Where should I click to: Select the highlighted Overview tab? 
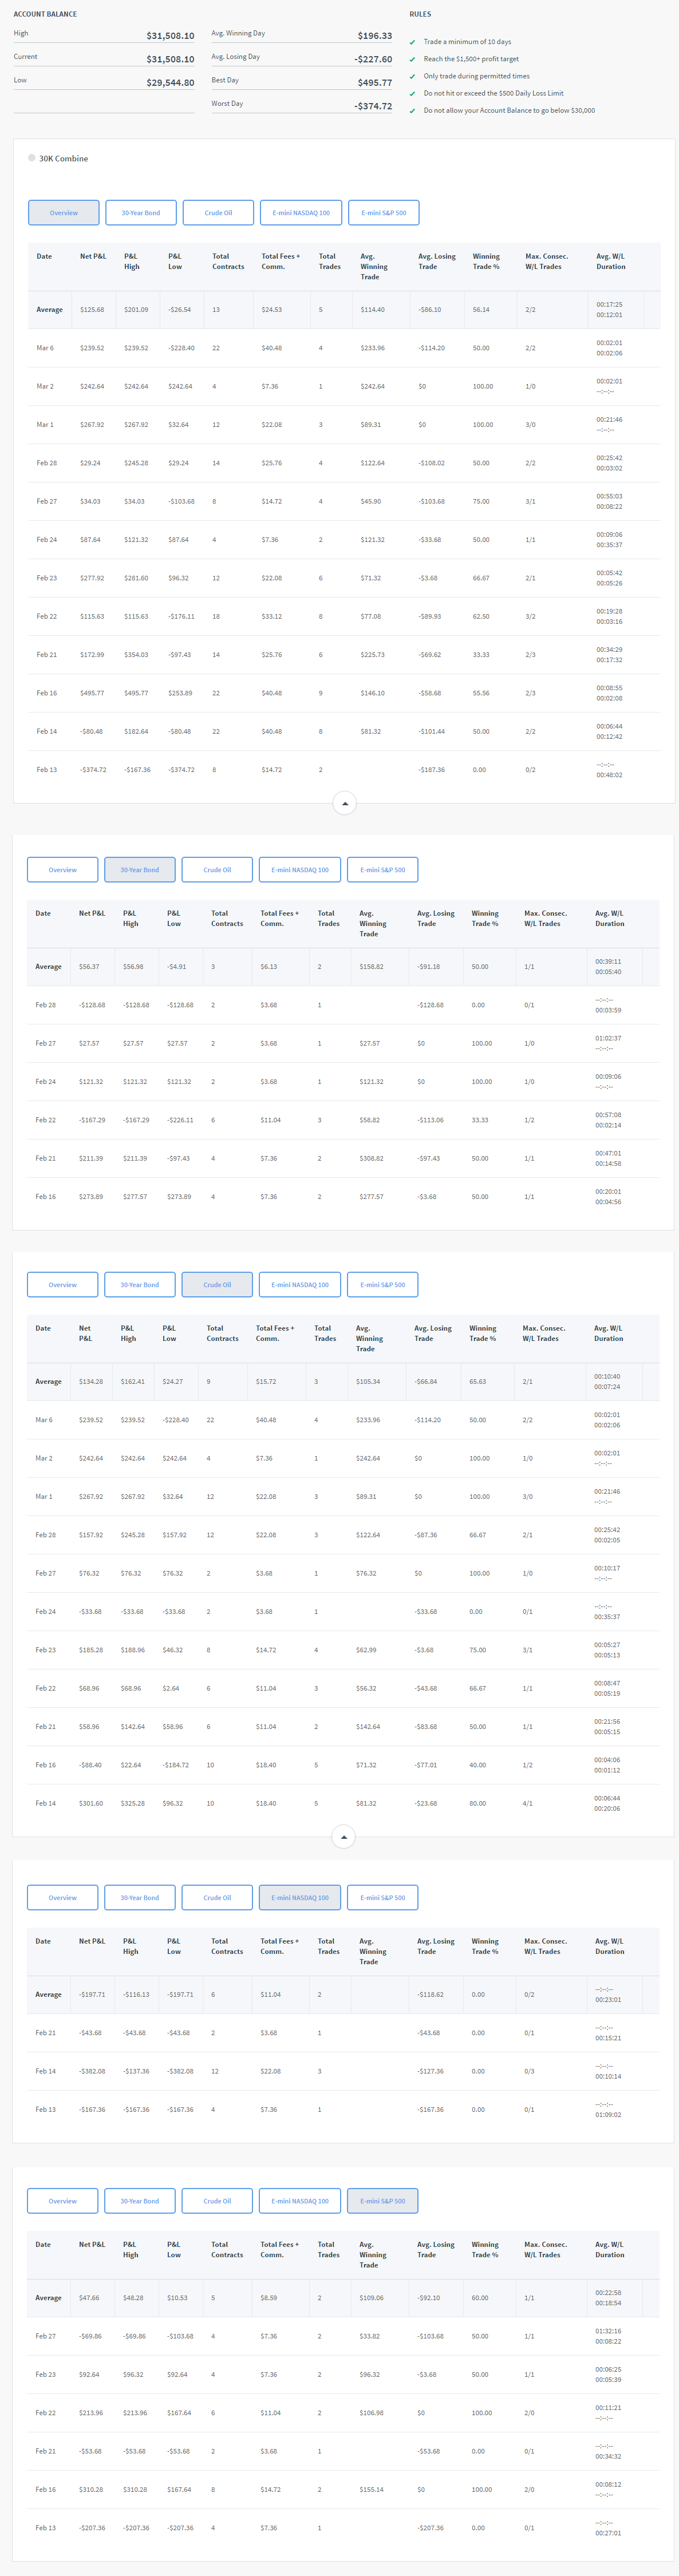point(64,213)
